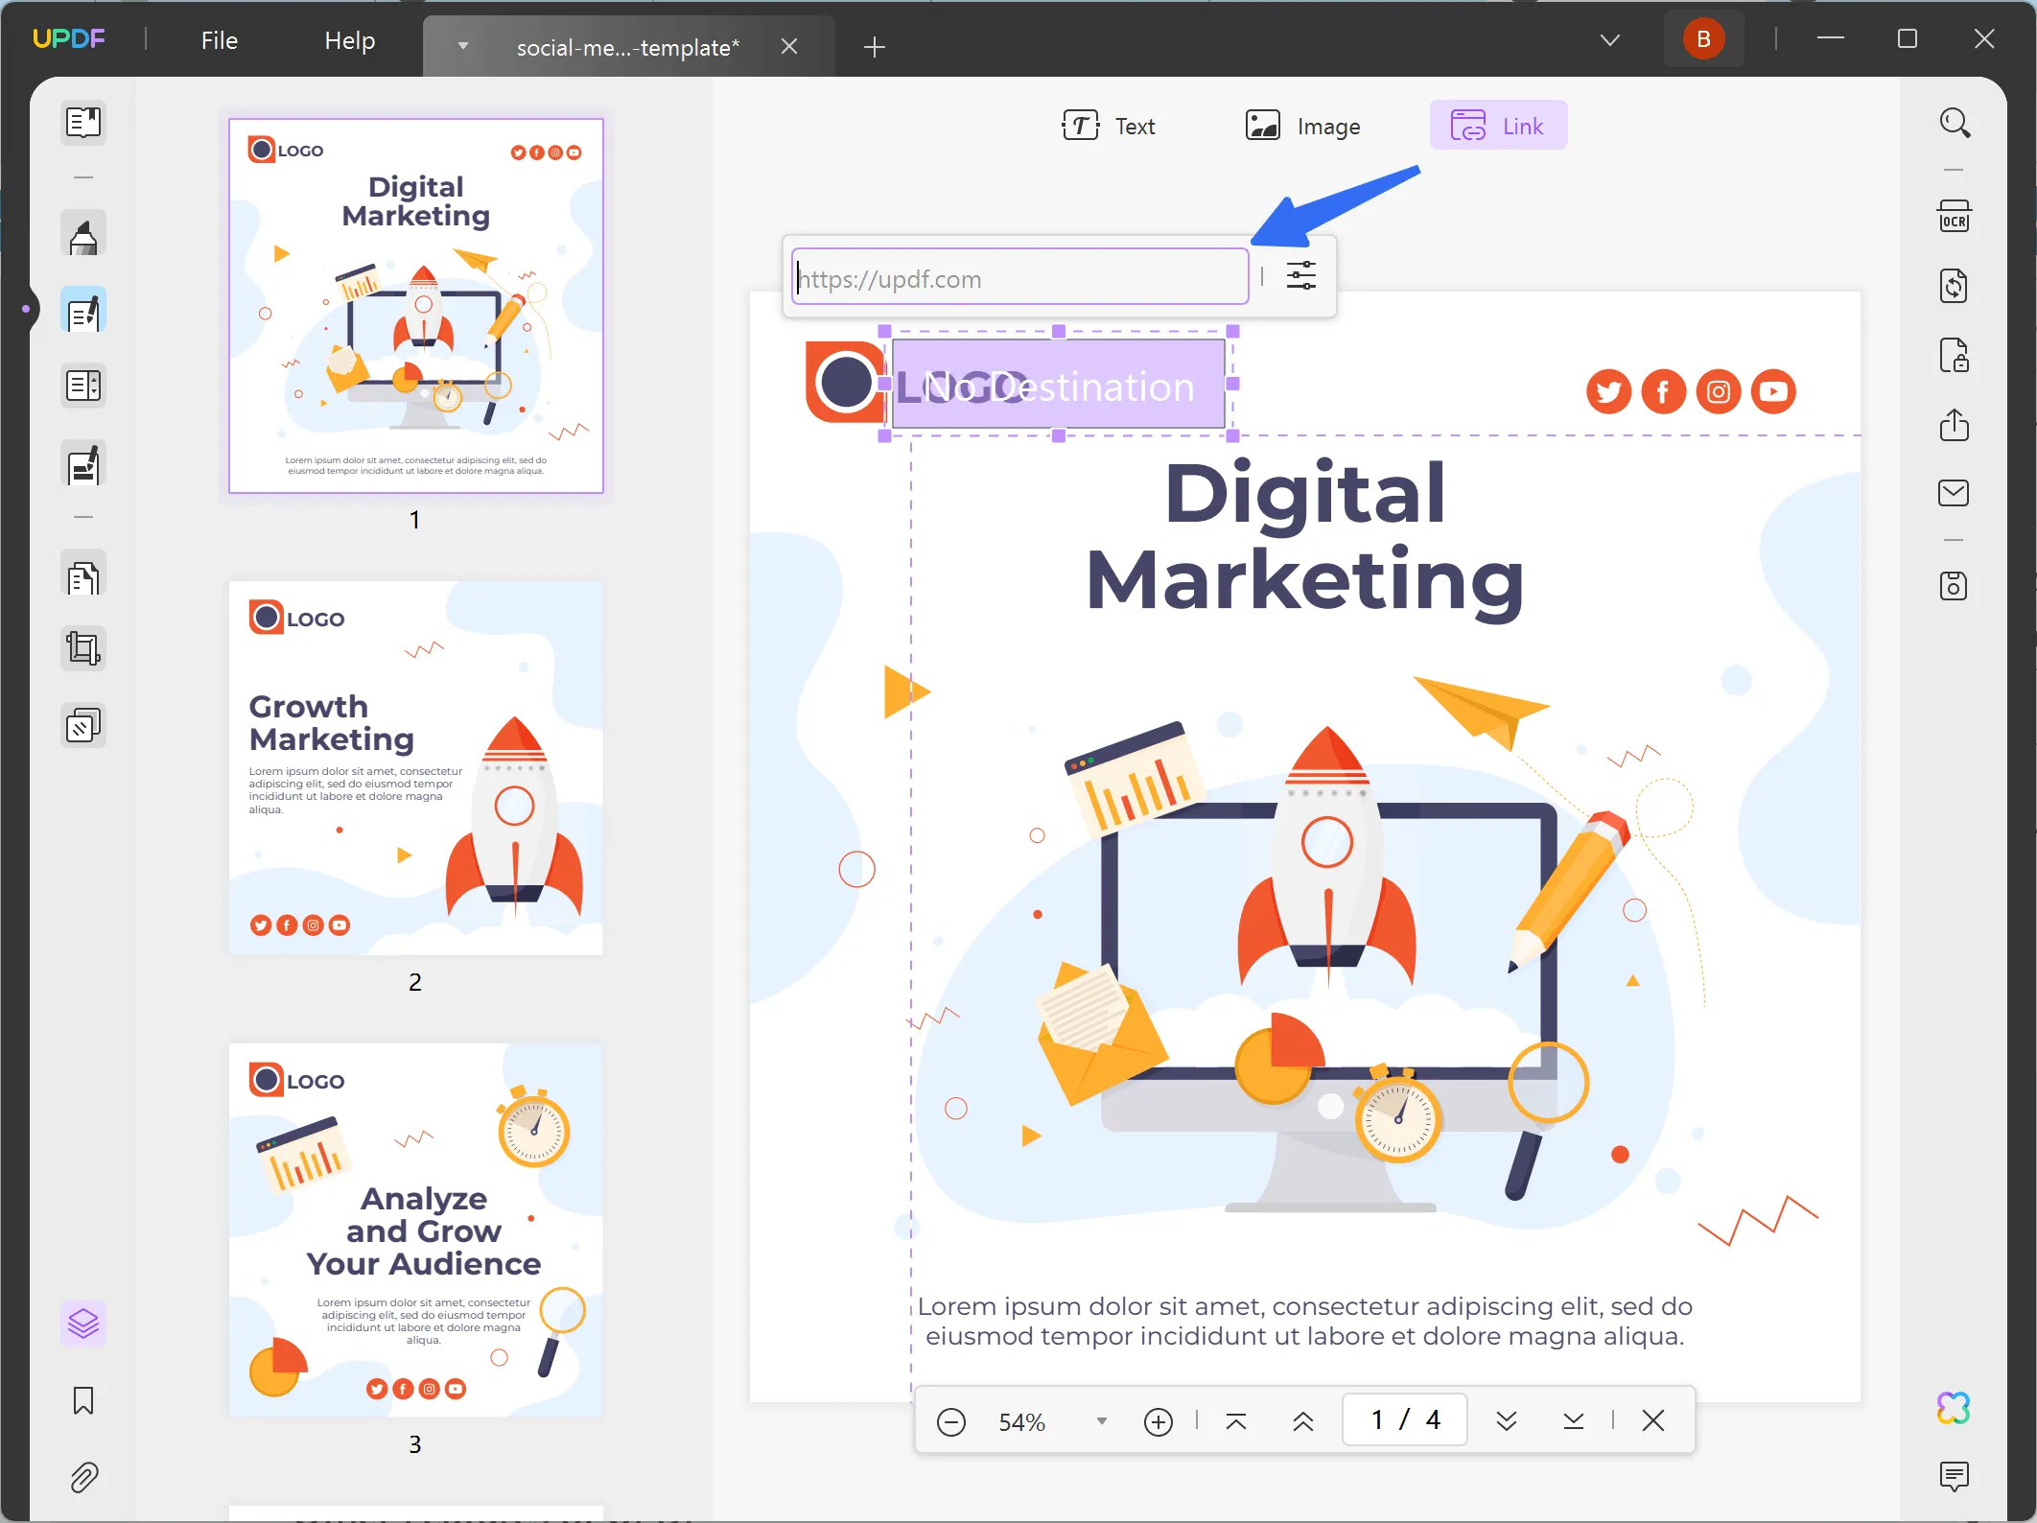Open the Bookmarks panel icon
The width and height of the screenshot is (2037, 1523).
coord(83,1401)
